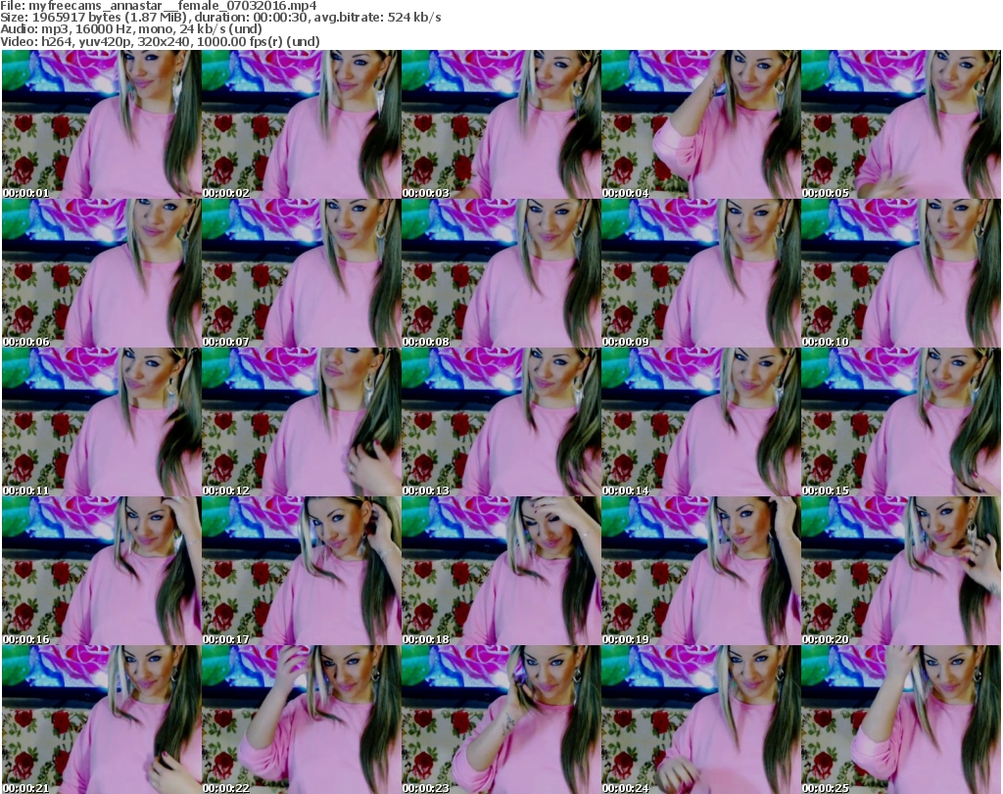Image resolution: width=1003 pixels, height=794 pixels.
Task: Select the thumbnail at 00:00:05
Action: [x=901, y=124]
